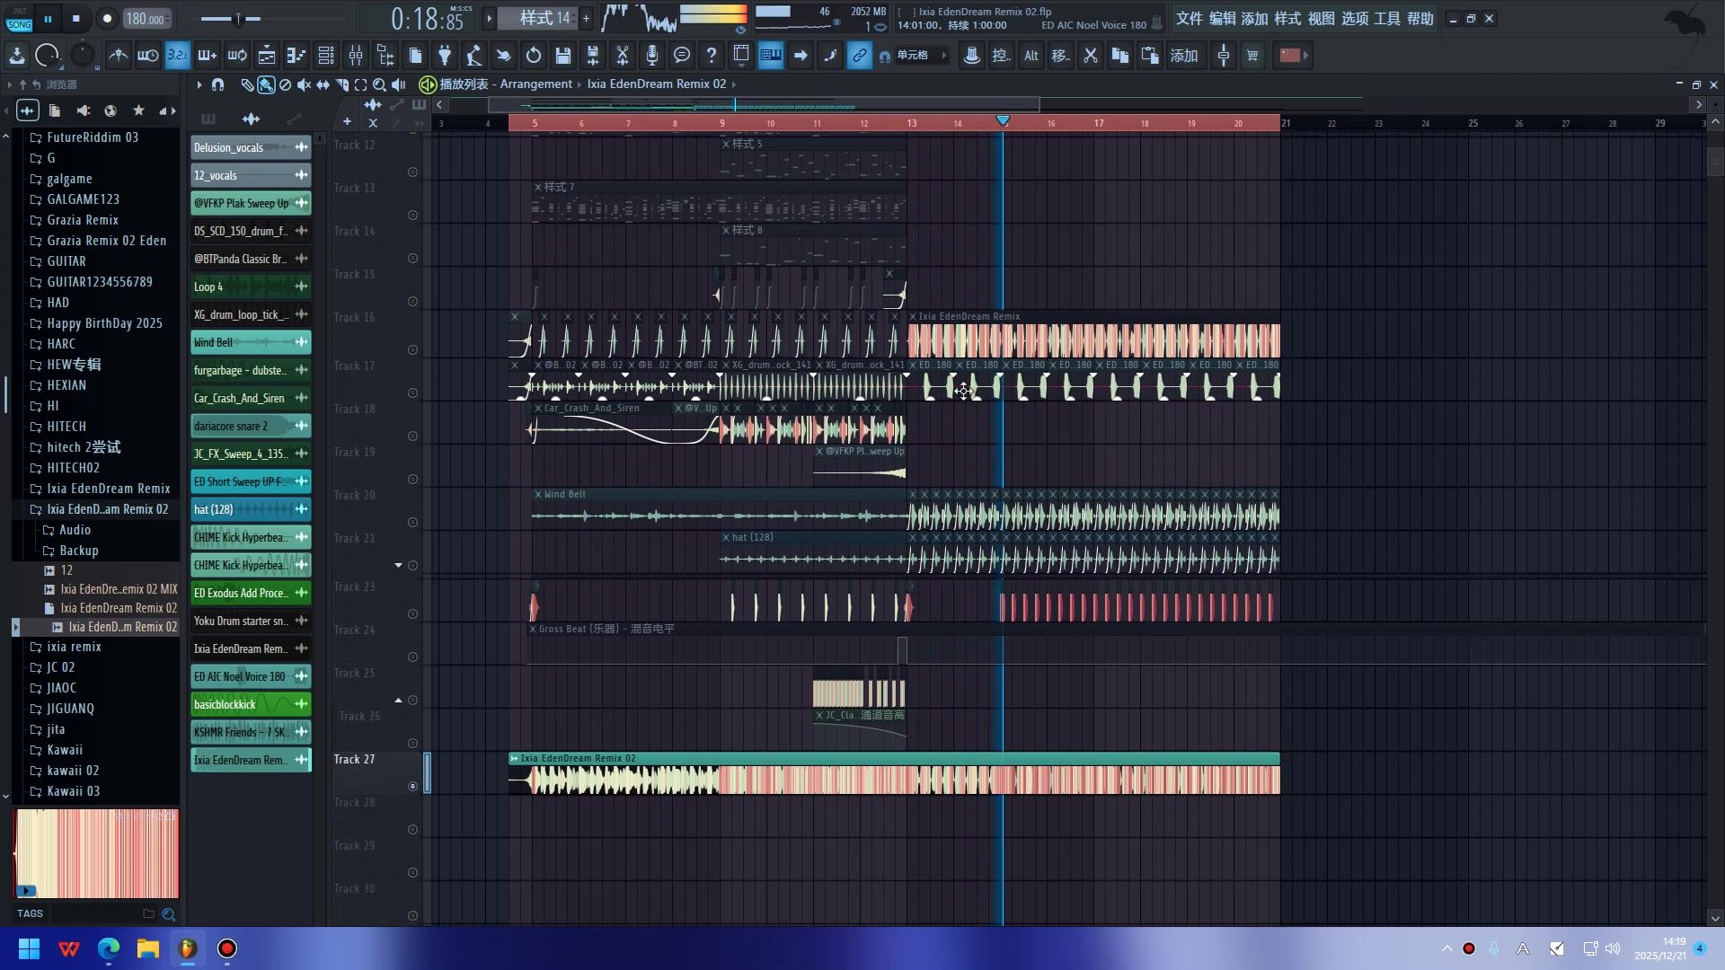Select the Slice tool

tap(341, 84)
